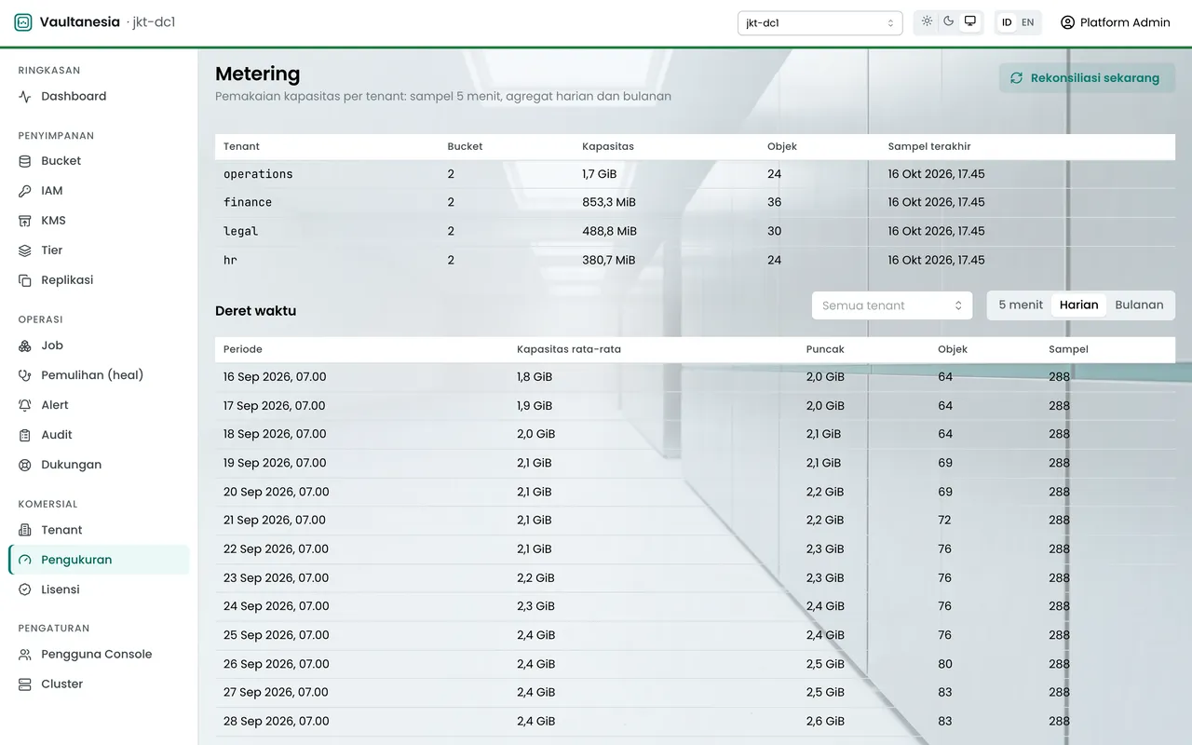
Task: Click the hr tenant name
Action: (x=231, y=260)
